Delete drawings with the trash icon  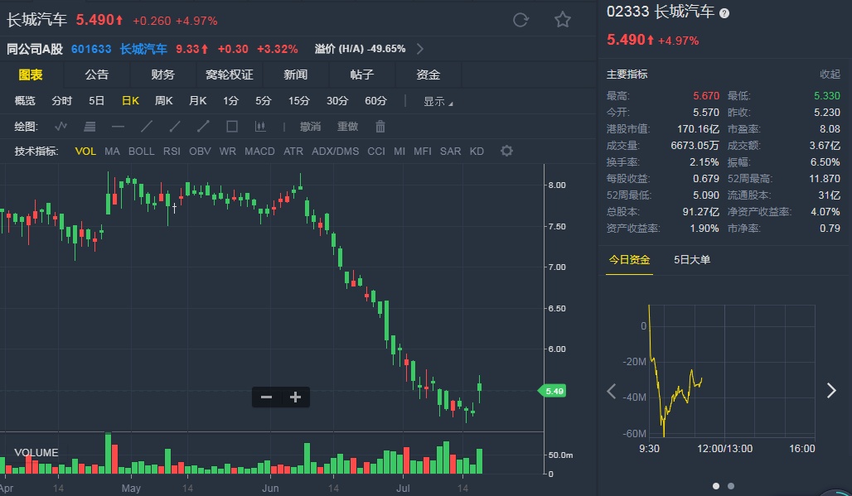(380, 127)
